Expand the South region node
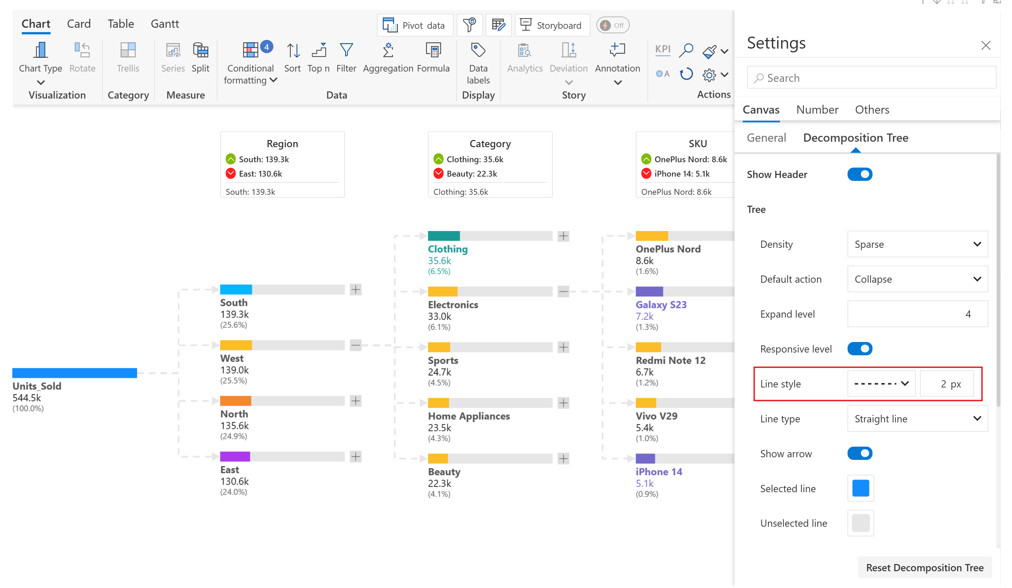1012x588 pixels. pyautogui.click(x=355, y=290)
